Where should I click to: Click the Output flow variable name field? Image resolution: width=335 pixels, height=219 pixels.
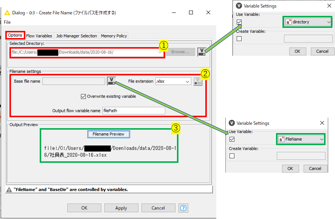[134, 110]
